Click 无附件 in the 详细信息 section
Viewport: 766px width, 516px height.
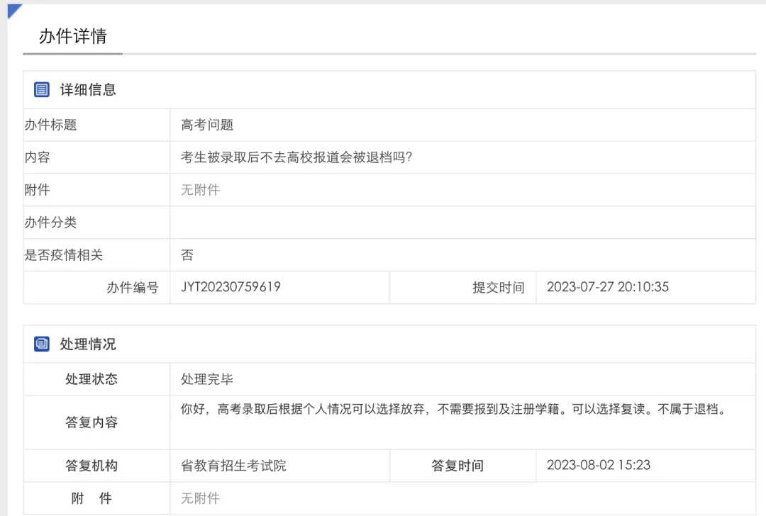[x=200, y=190]
